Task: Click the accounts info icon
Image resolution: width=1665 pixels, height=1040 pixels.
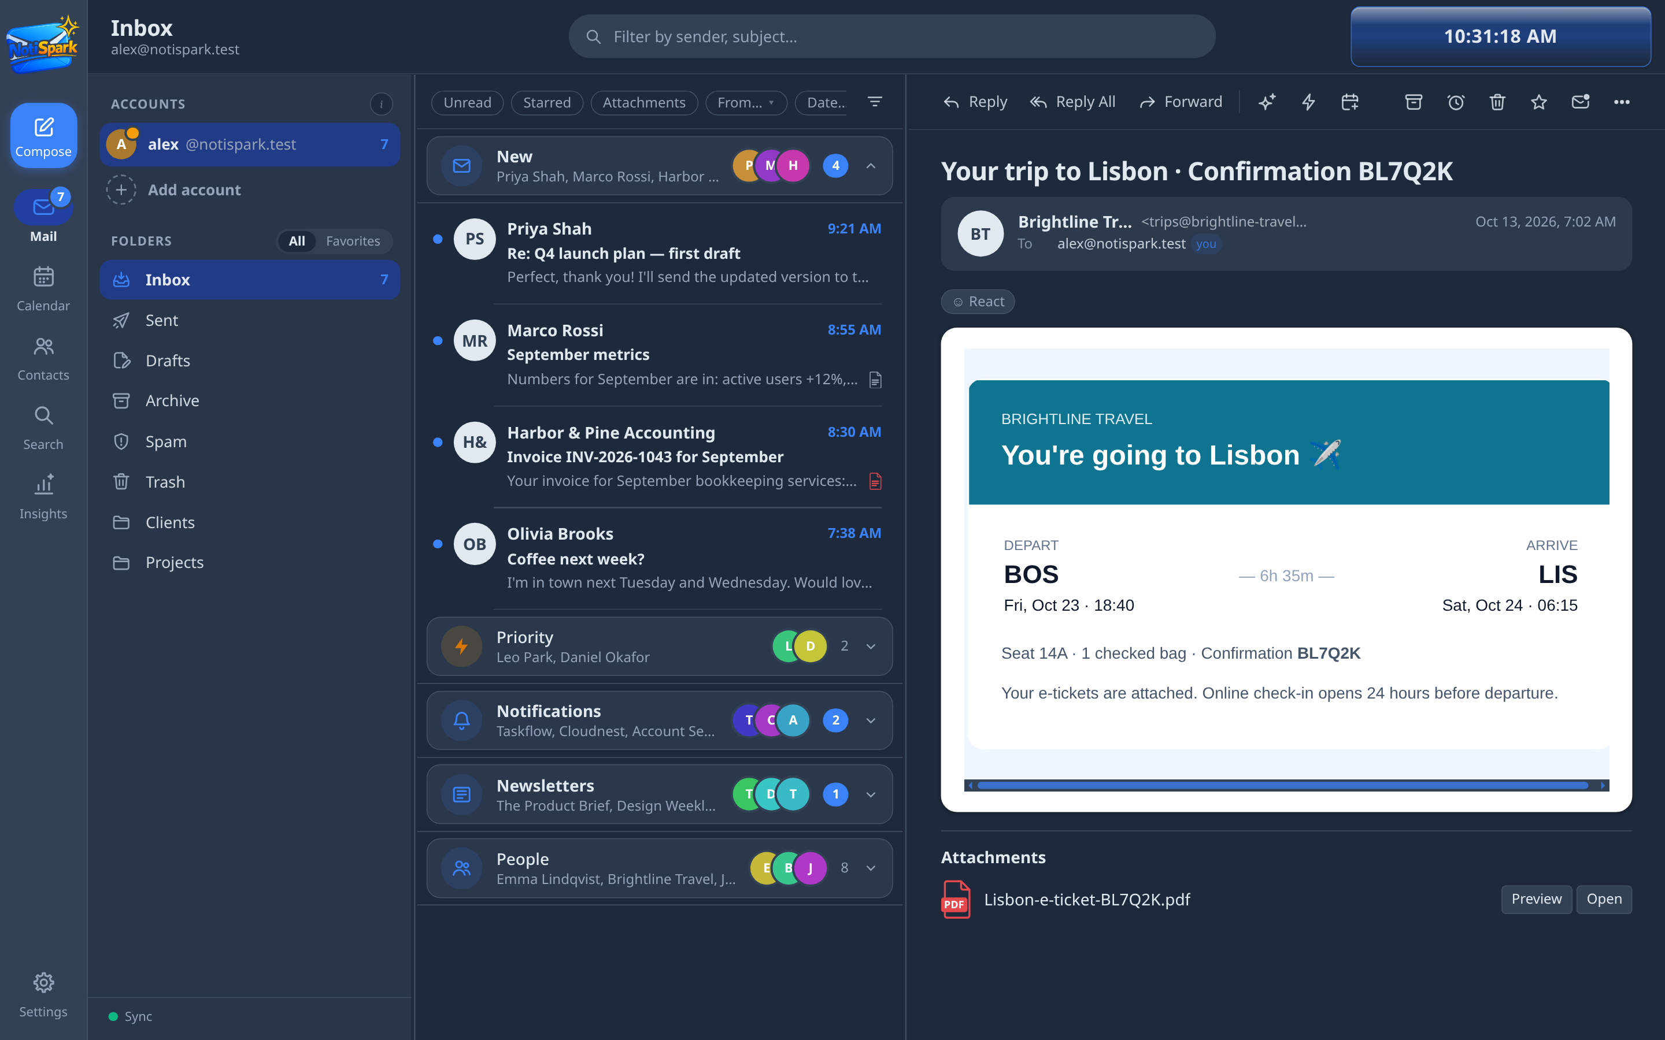Action: (x=381, y=104)
